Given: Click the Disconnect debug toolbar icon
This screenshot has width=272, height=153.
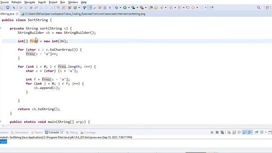Looking at the screenshot, I should (36, 8).
